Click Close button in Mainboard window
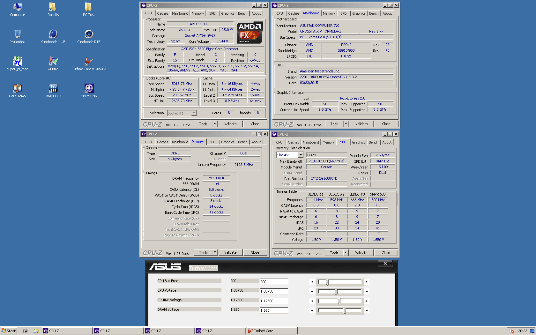 pos(386,124)
